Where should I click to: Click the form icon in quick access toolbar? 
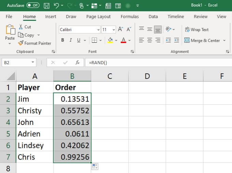(118, 6)
